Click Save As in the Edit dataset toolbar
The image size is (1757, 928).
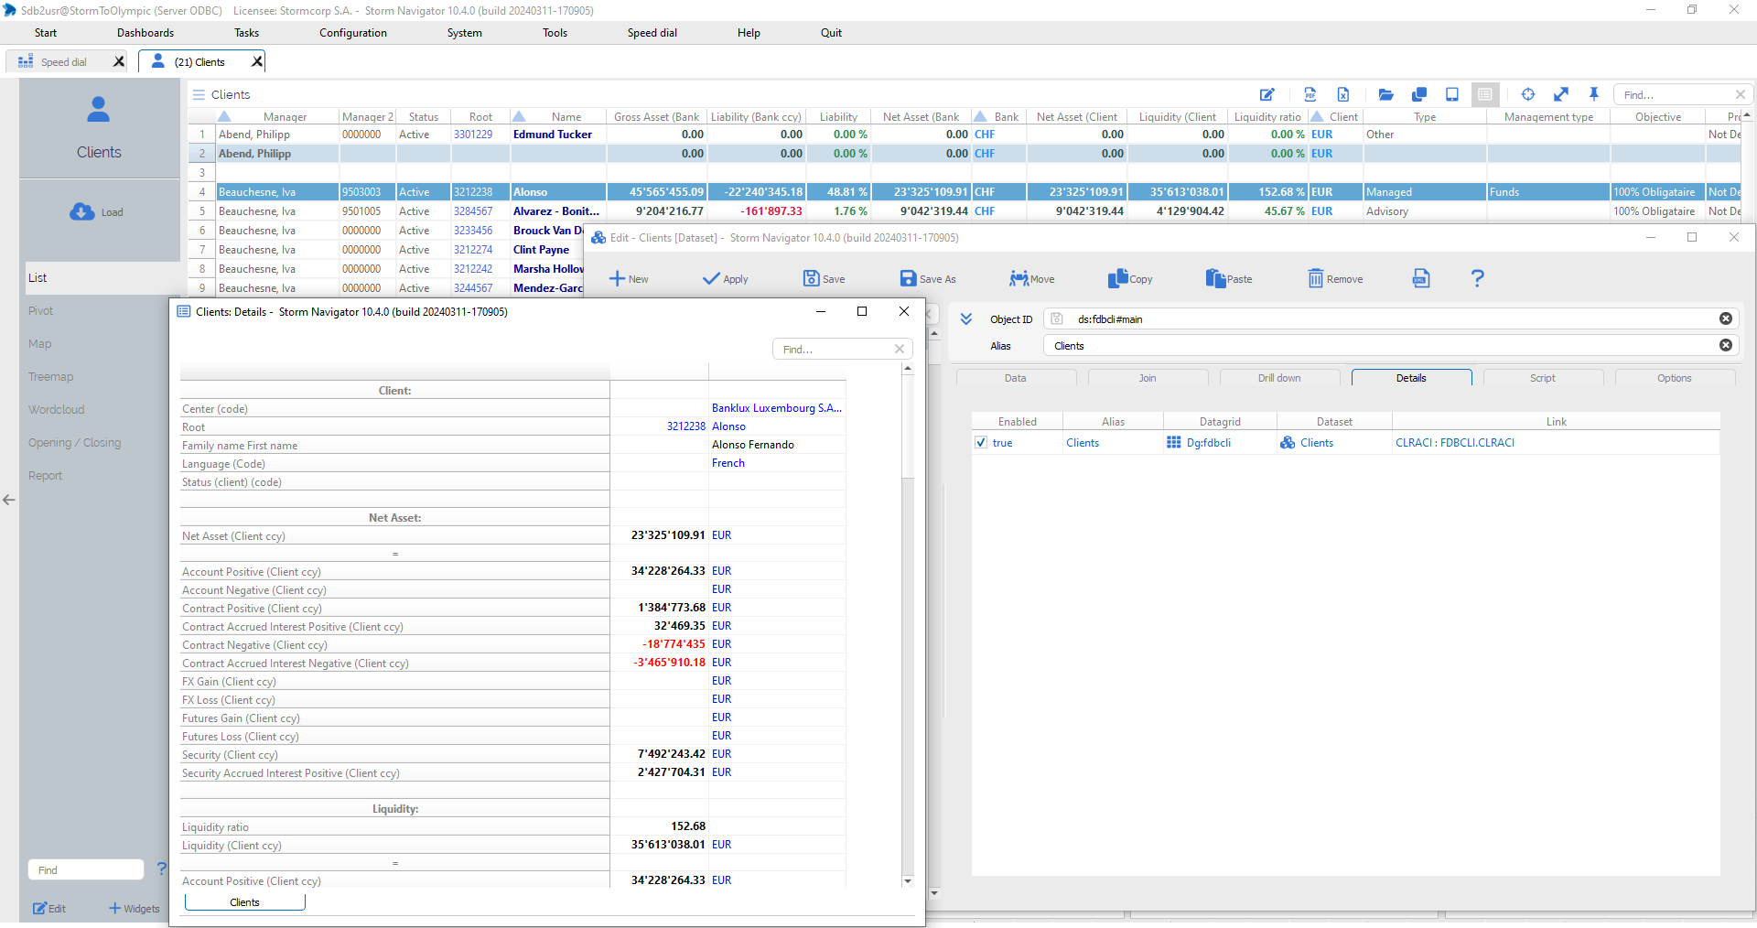pos(928,279)
